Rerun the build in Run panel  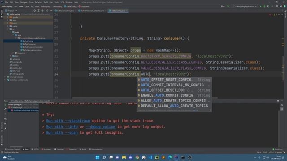click(5, 105)
